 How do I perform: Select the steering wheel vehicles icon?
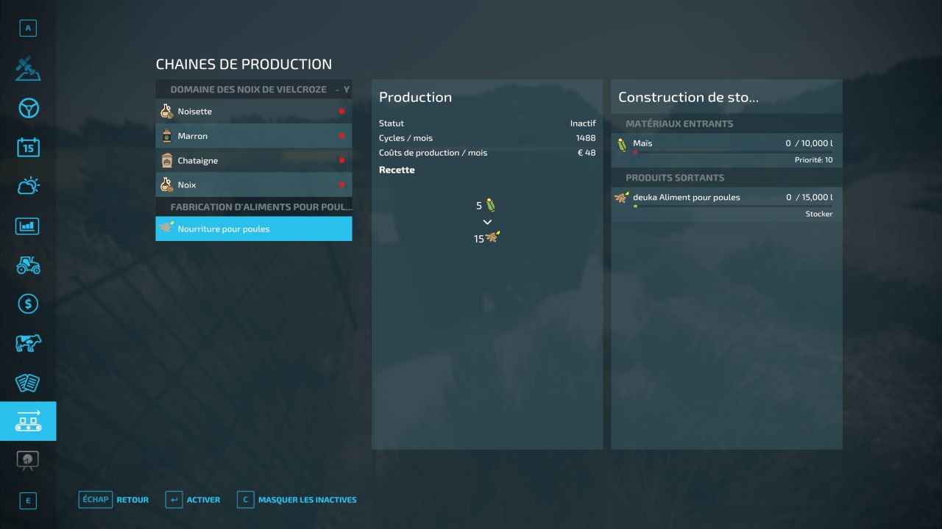[28, 109]
